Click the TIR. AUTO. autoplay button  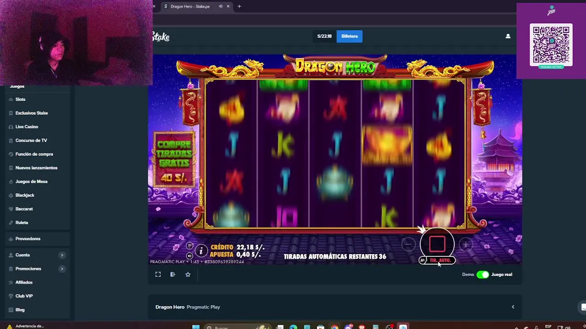438,260
